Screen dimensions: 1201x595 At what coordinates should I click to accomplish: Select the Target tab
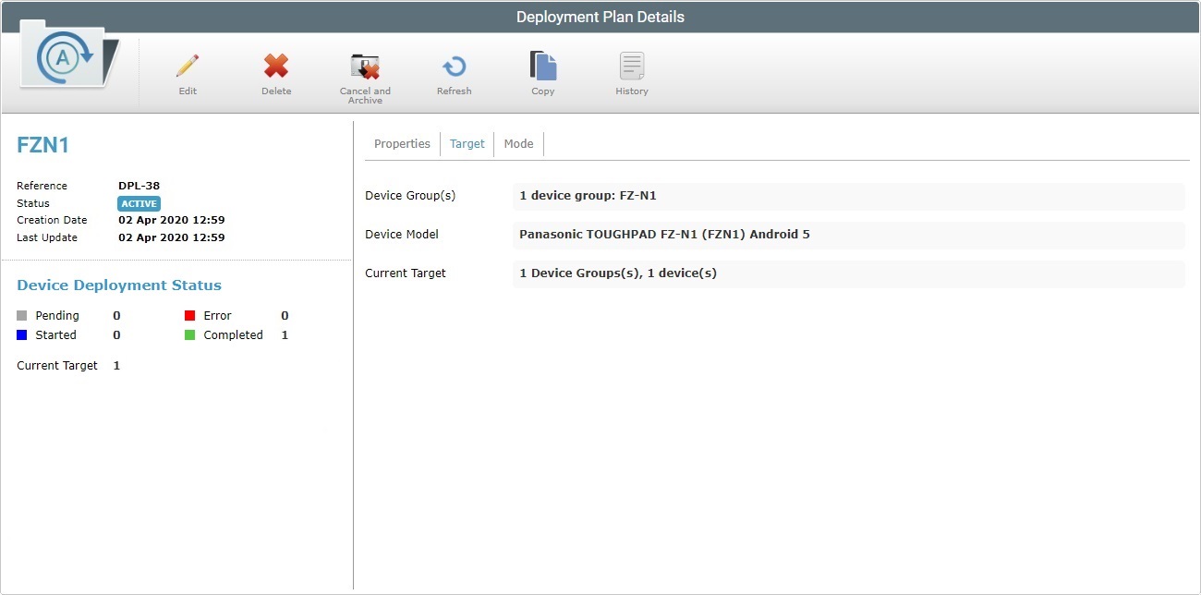[x=467, y=143]
